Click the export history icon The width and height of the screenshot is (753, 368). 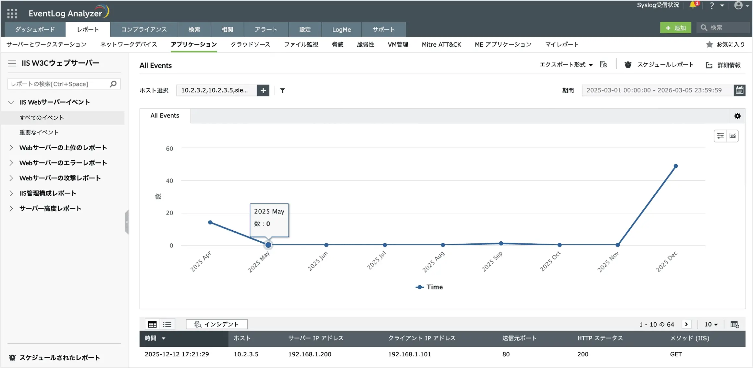[x=604, y=64]
